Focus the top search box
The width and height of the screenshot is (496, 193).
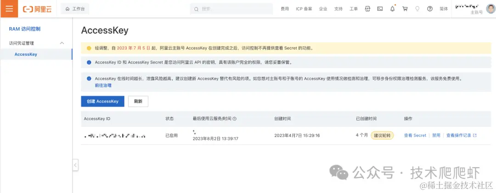[x=231, y=9]
